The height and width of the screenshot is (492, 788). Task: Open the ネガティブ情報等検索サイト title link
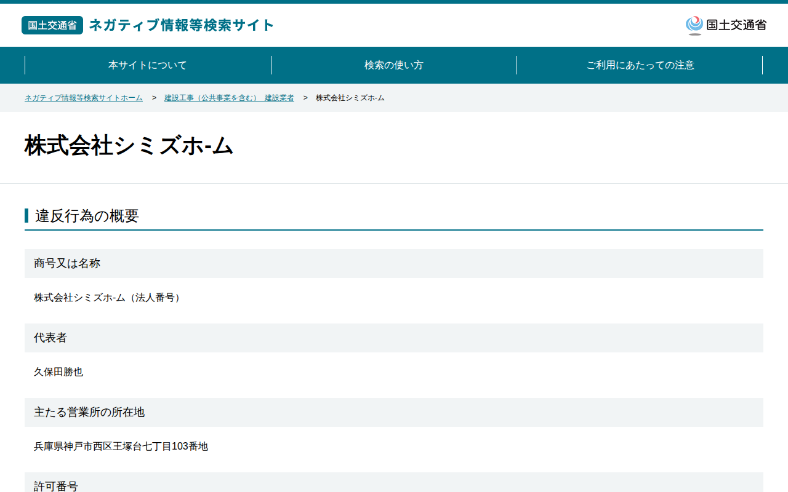pos(182,25)
